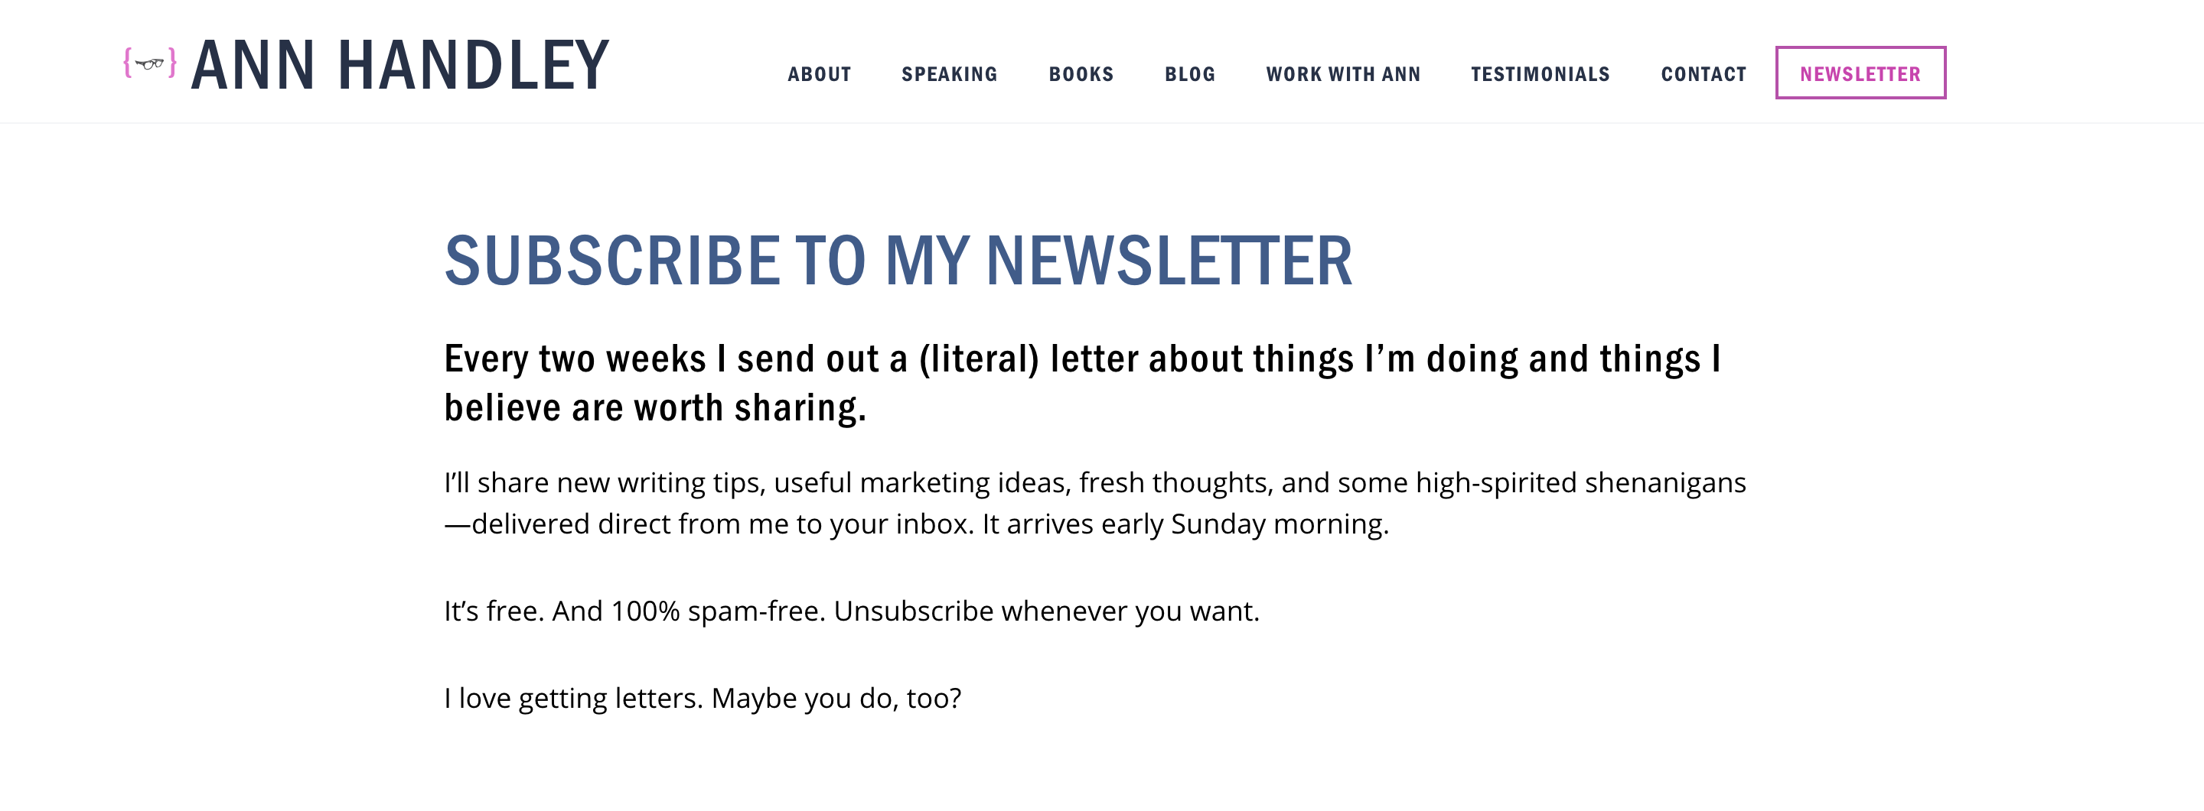Click the 'Every two weeks' subheading text
This screenshot has height=811, width=2204.
pyautogui.click(x=1081, y=359)
